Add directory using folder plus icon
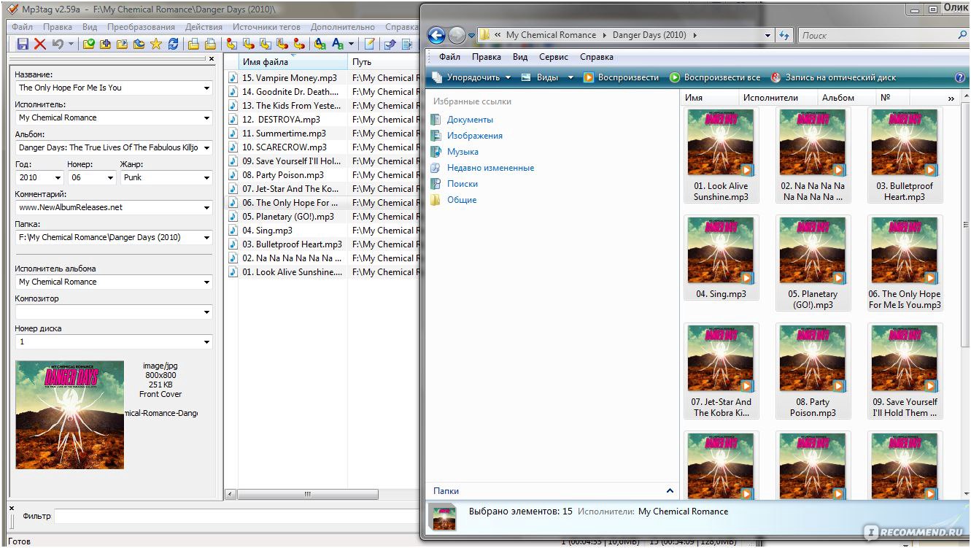Viewport: 971px width, 548px height. (105, 44)
